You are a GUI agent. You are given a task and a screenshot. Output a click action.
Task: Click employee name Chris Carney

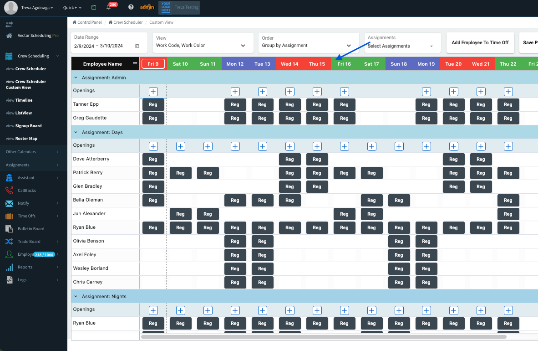(x=88, y=282)
